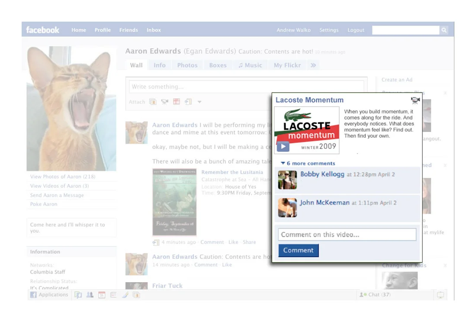Image resolution: width=476 pixels, height=322 pixels.
Task: Open Remember the Lusitania event link
Action: 232,172
